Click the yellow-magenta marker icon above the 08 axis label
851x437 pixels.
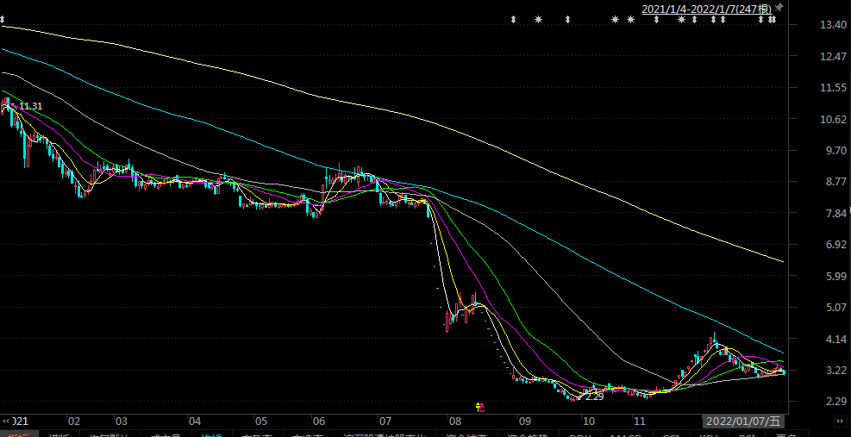[479, 407]
